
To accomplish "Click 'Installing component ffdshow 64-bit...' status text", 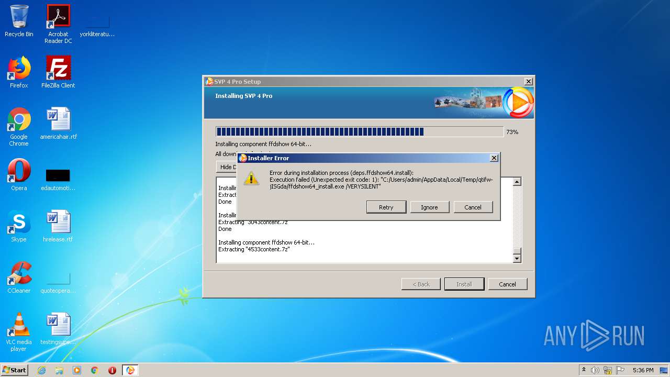I will coord(263,144).
